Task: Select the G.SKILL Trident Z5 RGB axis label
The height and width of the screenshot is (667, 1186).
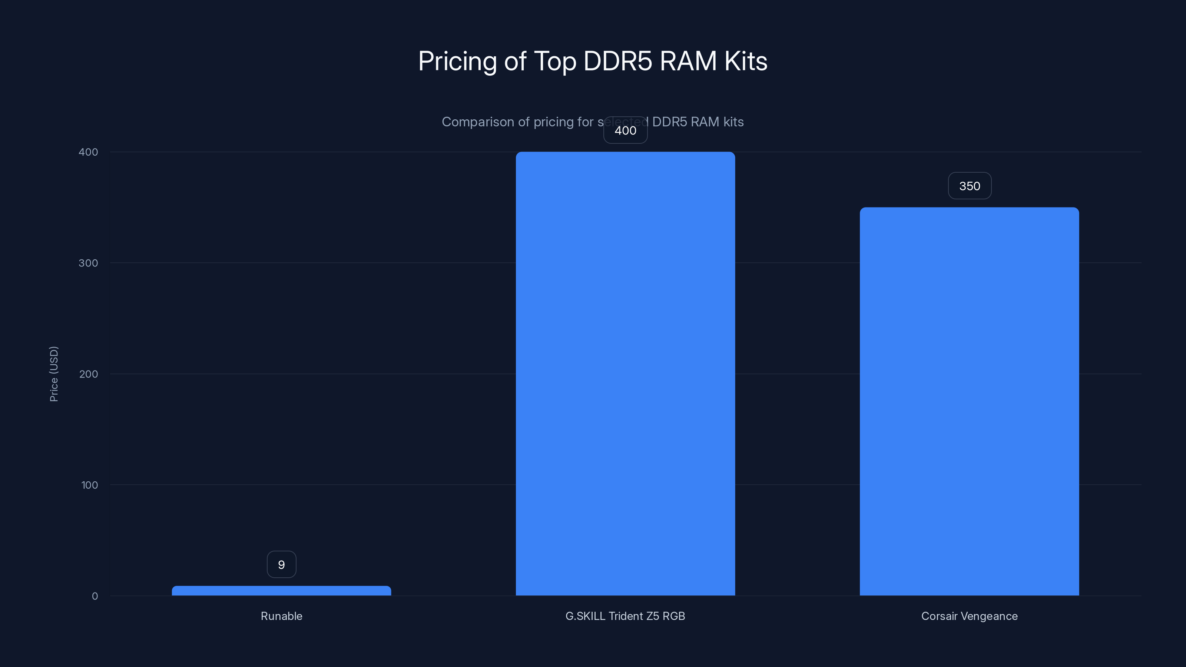Action: tap(625, 616)
